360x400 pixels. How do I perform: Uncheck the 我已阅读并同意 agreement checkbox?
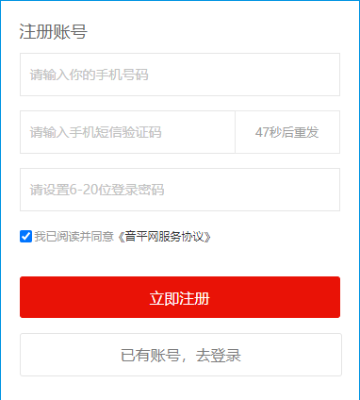[x=25, y=237]
